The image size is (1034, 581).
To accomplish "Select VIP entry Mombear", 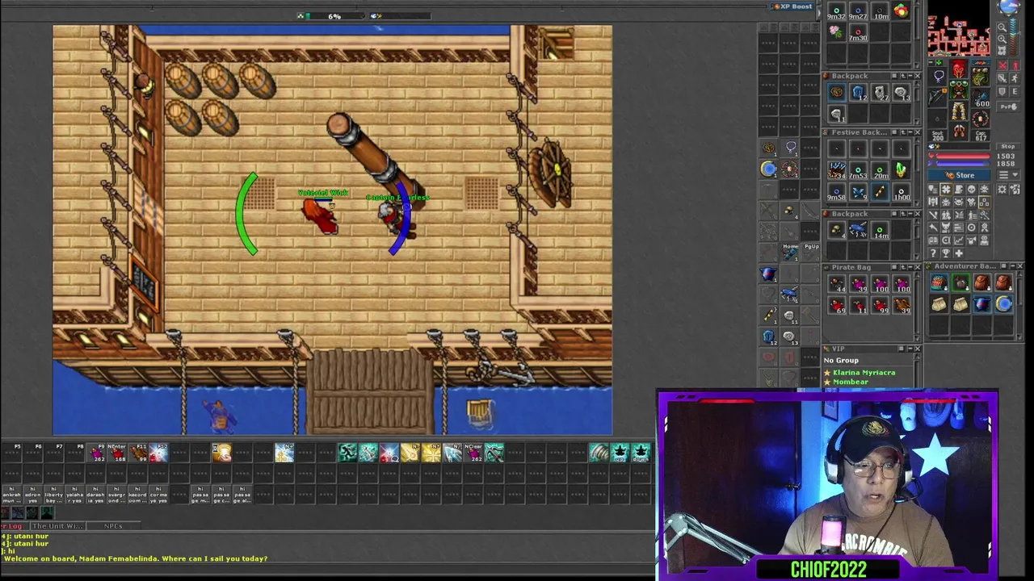I will (x=851, y=382).
